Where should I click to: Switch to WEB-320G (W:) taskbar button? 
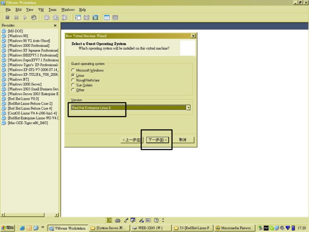pyautogui.click(x=151, y=228)
